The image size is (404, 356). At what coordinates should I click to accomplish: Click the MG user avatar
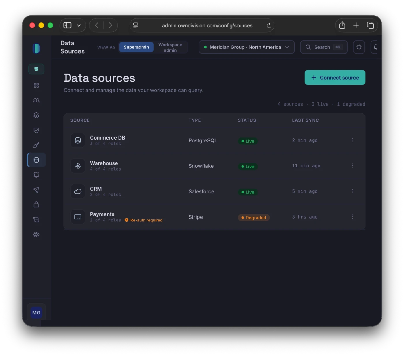(36, 313)
